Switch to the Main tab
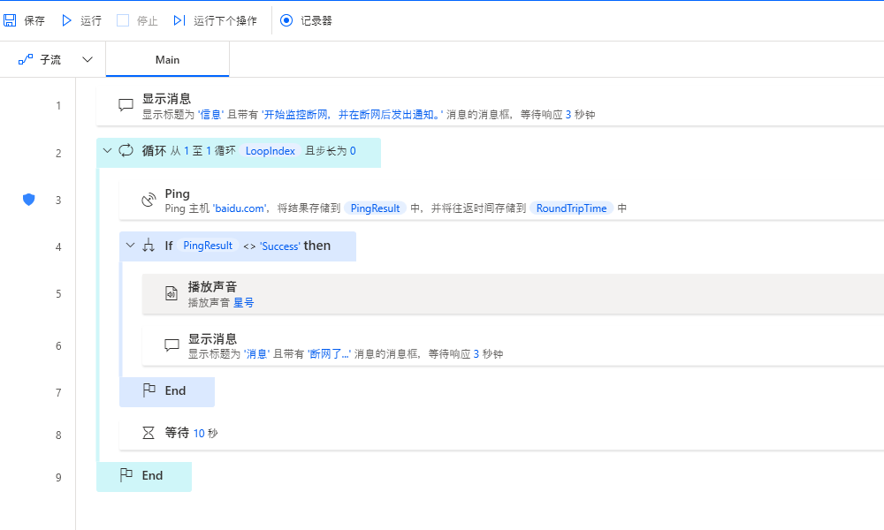The image size is (884, 530). coord(167,60)
